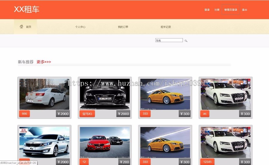This screenshot has height=165, width=269.
Task: Open 租车记录 in the navigation bar
Action: pyautogui.click(x=166, y=27)
